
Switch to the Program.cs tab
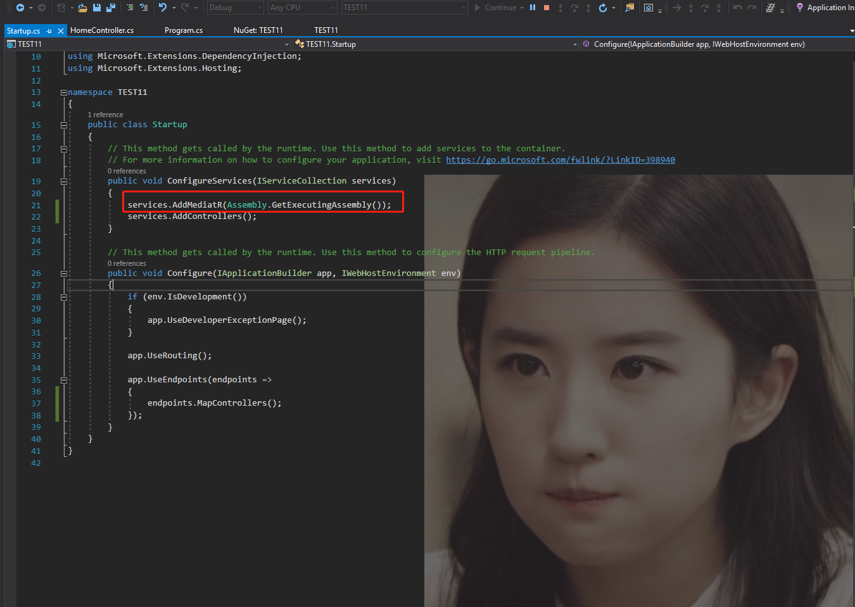[183, 30]
